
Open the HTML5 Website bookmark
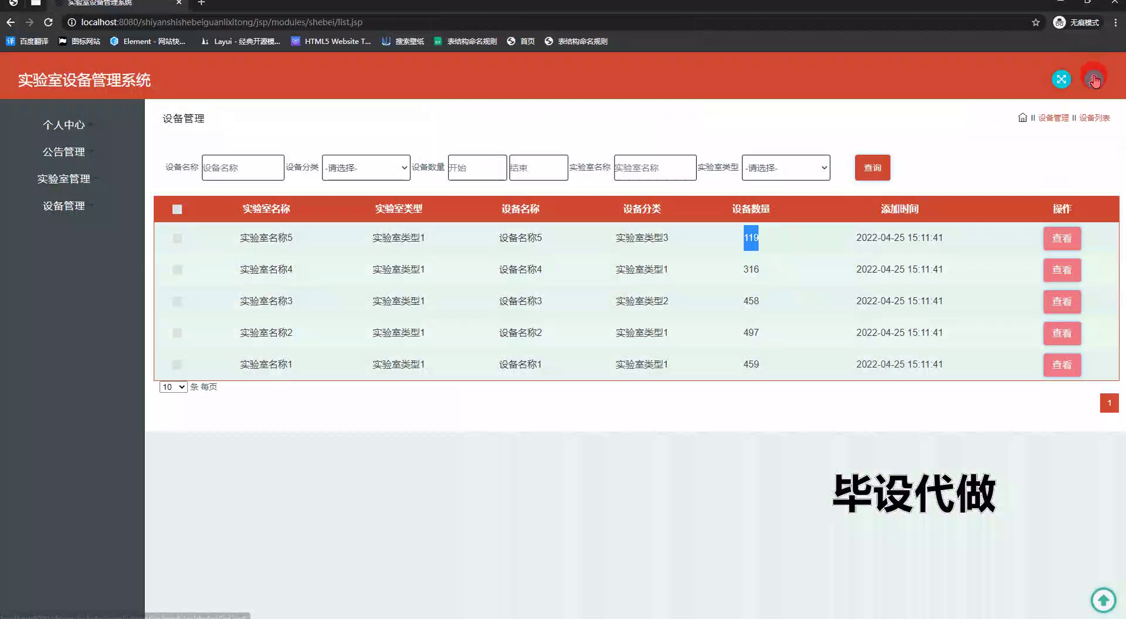click(331, 41)
